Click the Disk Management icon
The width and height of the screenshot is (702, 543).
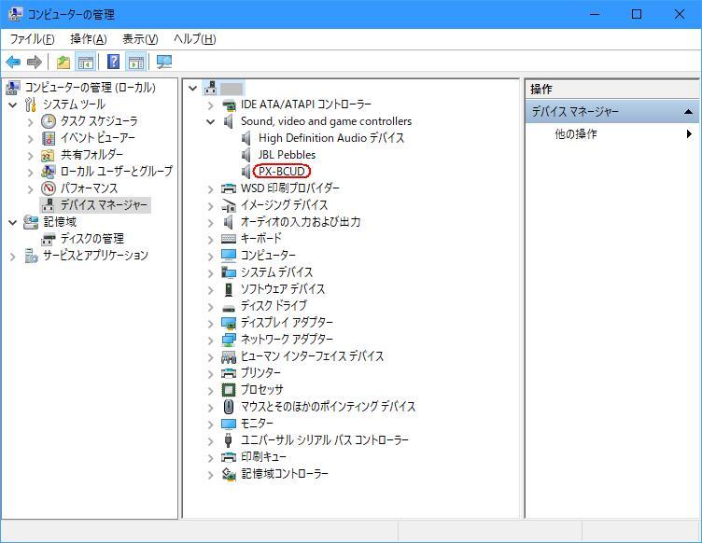(48, 239)
